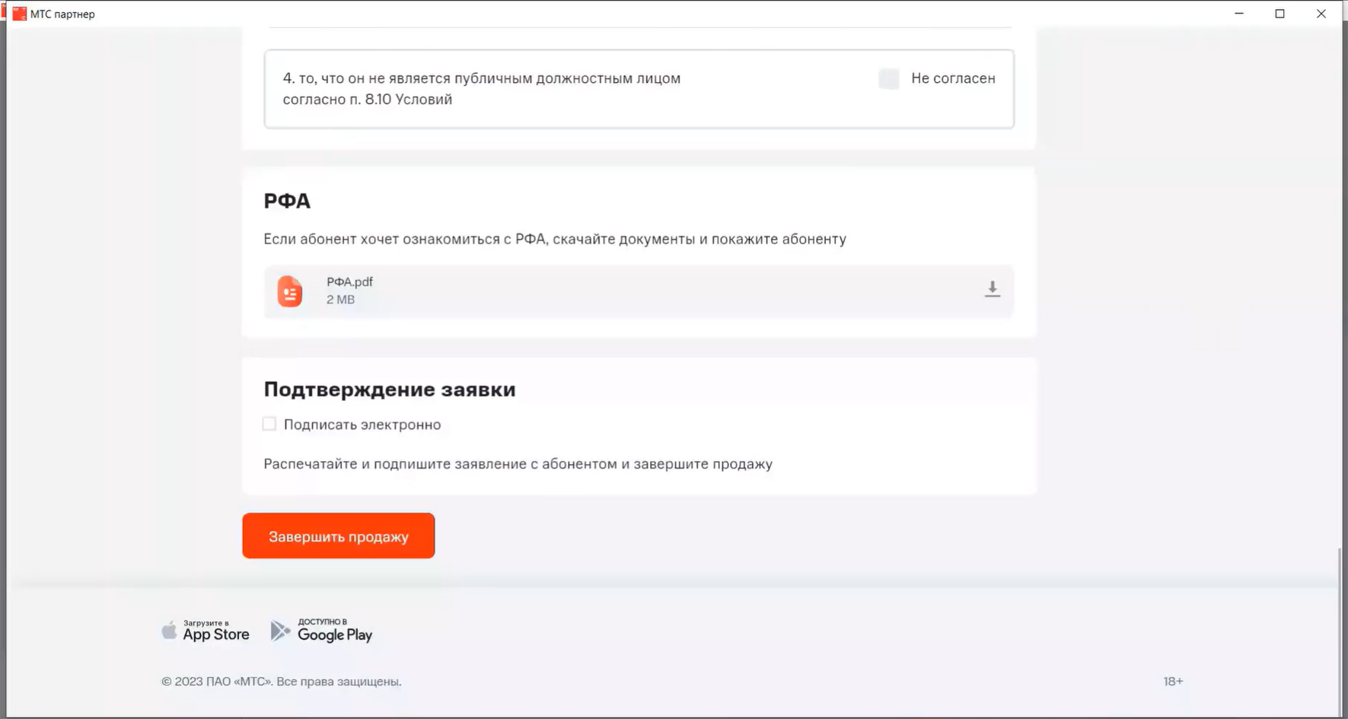The image size is (1348, 719).
Task: Click the "Подписать электронно" label text
Action: pyautogui.click(x=362, y=425)
